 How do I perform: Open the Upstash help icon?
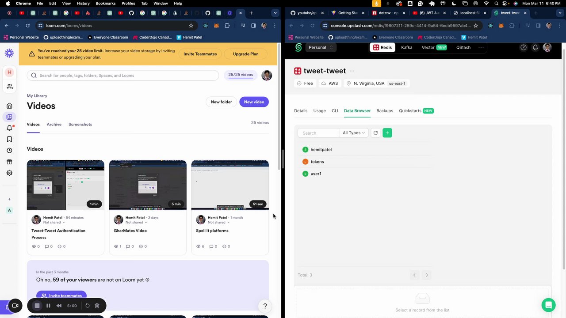tap(524, 47)
